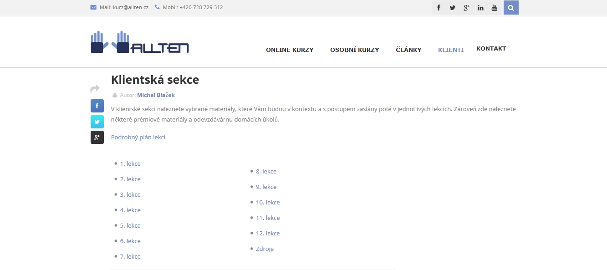This screenshot has width=607, height=270.
Task: Open the 4. lekce link
Action: pyautogui.click(x=130, y=210)
